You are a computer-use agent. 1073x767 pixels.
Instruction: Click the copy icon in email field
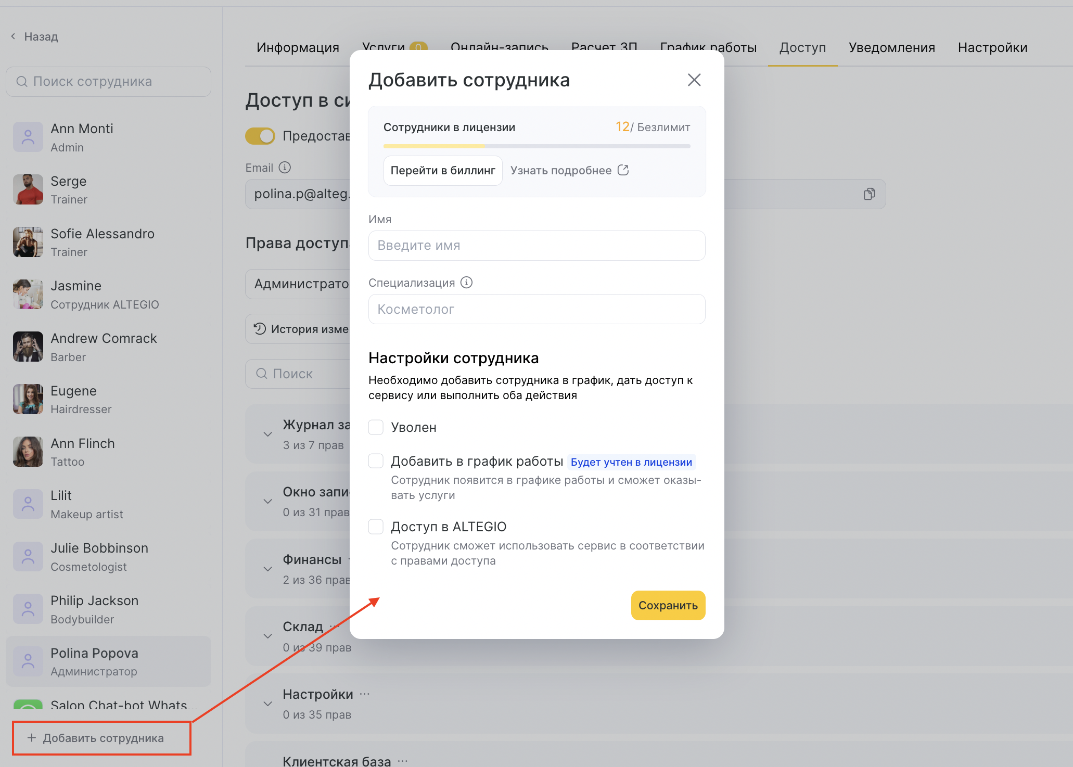point(869,194)
